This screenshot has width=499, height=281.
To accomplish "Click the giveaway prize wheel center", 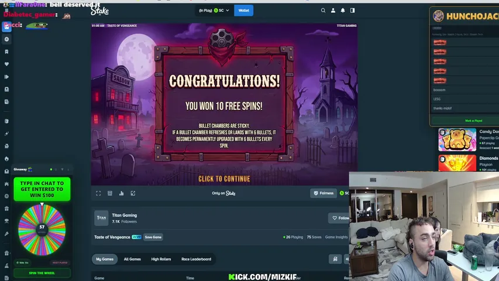I will 42,229.
